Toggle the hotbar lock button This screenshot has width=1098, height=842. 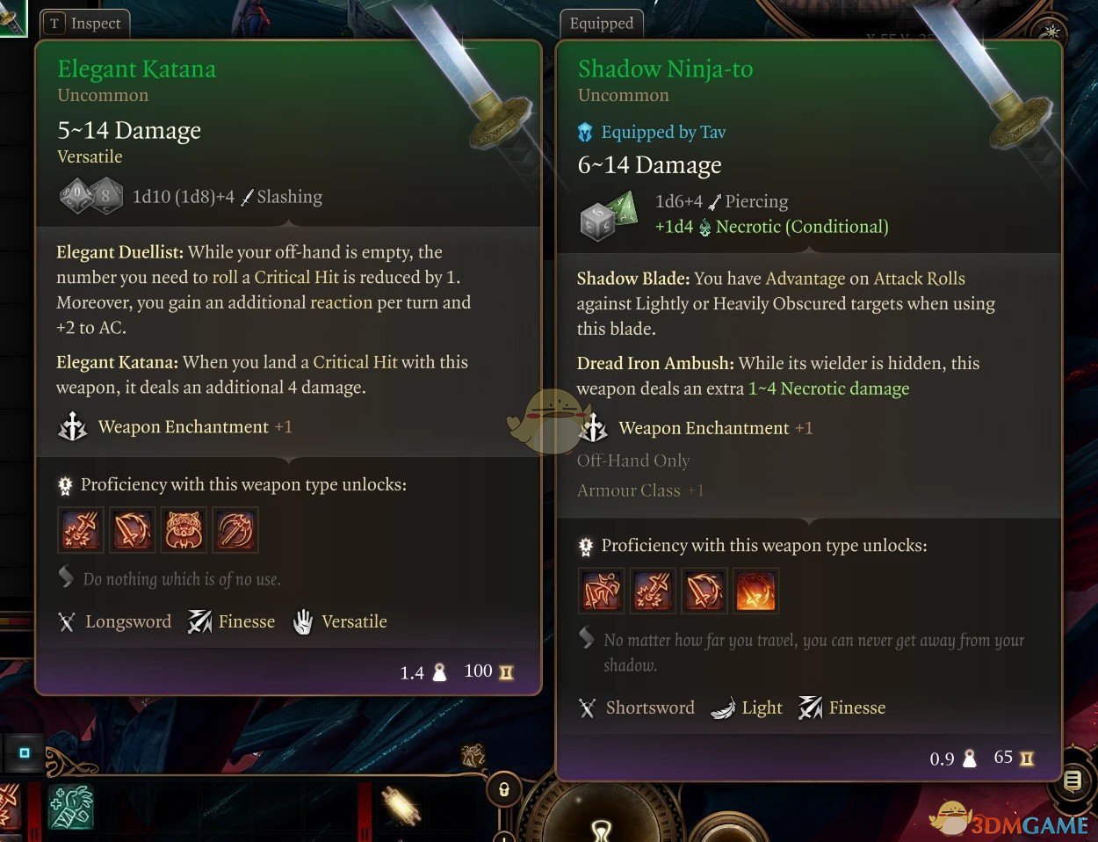click(x=504, y=789)
